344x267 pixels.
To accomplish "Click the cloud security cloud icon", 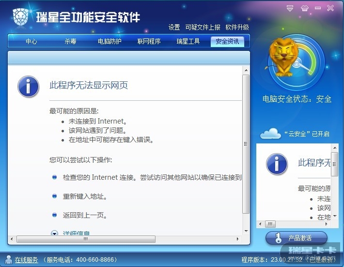I will point(270,133).
